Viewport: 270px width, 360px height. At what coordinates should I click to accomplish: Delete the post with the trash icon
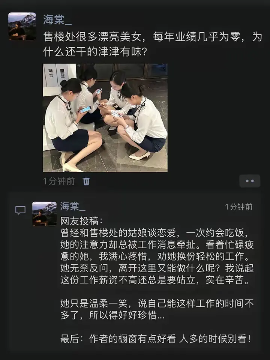86,181
